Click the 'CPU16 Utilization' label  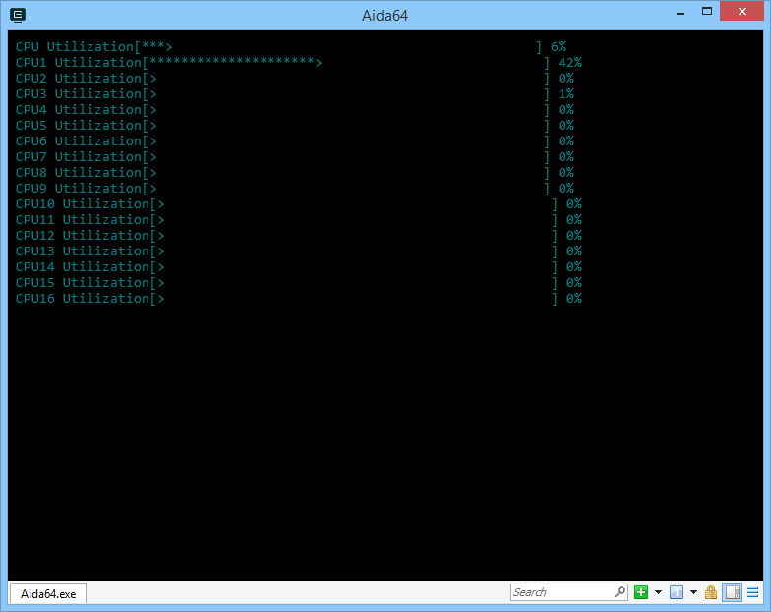(x=83, y=299)
